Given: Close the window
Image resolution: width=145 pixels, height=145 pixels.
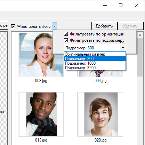Looking at the screenshot, I should [137, 5].
